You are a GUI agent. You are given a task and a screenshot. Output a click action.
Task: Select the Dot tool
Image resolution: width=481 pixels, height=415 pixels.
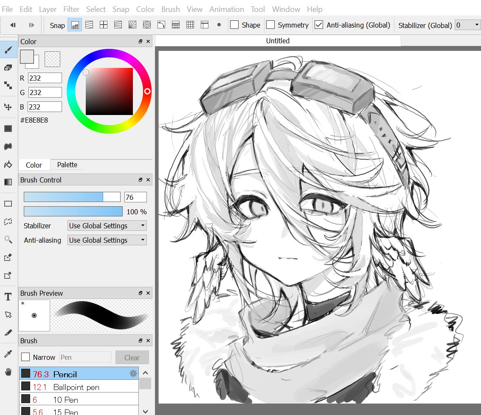click(8, 85)
